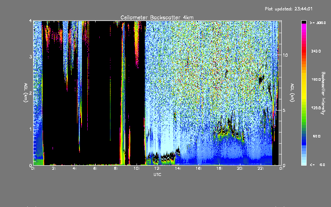The height and width of the screenshot is (207, 331).
Task: Click the '2:' tick on the UTC axis
Action: tap(54, 168)
